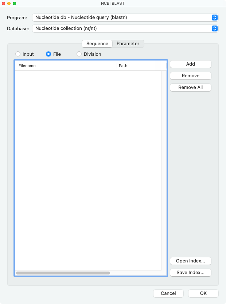Click the Add button

(x=191, y=64)
